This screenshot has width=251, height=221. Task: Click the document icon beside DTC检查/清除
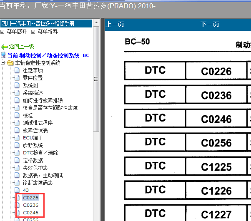[17, 153]
